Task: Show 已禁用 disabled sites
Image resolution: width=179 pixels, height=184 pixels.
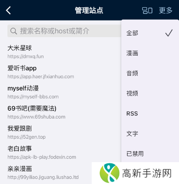Action: [150, 154]
